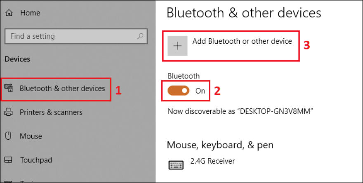Screen dimensions: 363x183
Task: Click the plus icon to add device
Action: (177, 46)
